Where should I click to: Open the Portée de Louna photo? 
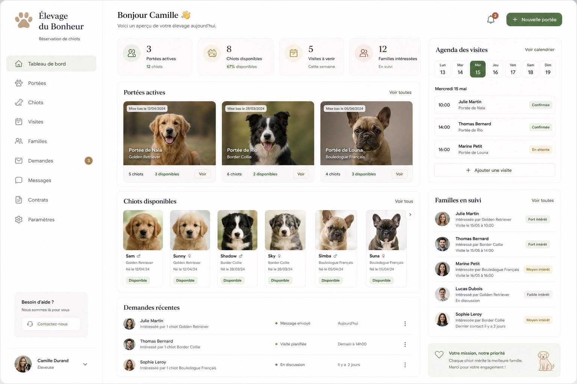tap(366, 133)
